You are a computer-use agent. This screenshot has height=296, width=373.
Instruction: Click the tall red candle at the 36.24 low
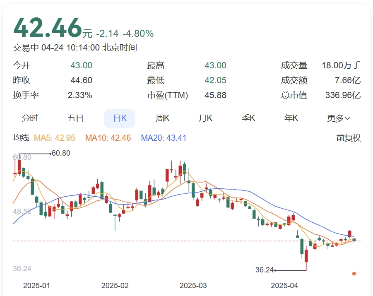pyautogui.click(x=306, y=258)
